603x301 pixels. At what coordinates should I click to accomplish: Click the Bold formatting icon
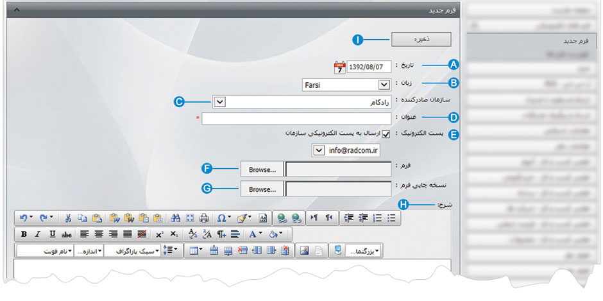click(x=24, y=234)
